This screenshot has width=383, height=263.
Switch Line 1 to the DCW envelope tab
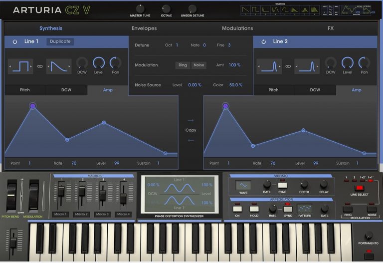66,90
